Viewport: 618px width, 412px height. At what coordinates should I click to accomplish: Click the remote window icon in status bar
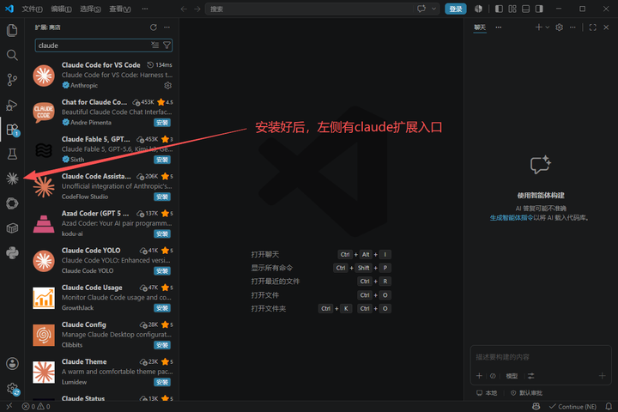[x=9, y=406]
